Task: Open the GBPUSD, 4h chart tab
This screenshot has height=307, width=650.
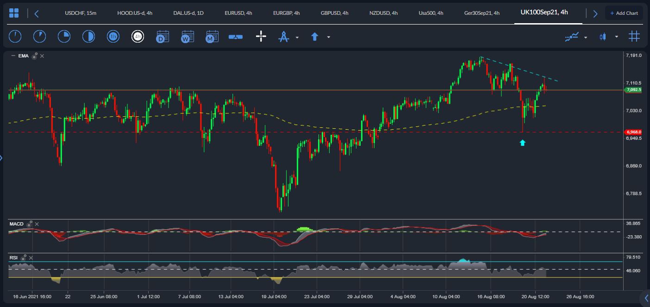Action: click(x=334, y=13)
